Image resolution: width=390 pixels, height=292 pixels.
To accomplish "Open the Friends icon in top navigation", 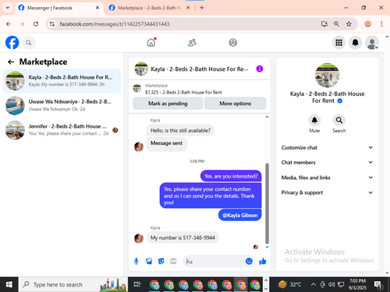I will pos(192,43).
